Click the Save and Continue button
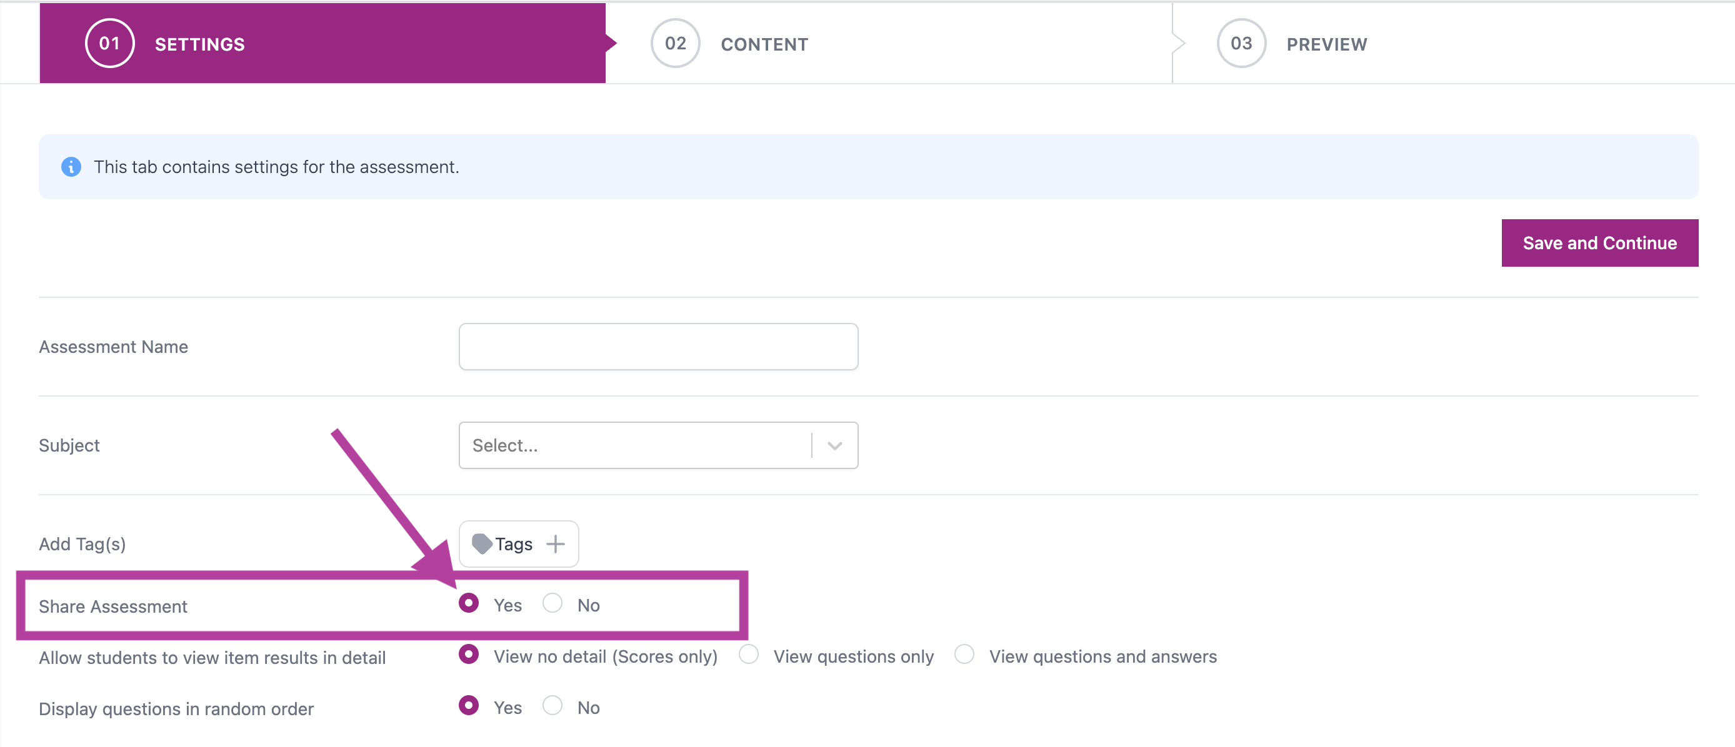1735x747 pixels. 1599,243
